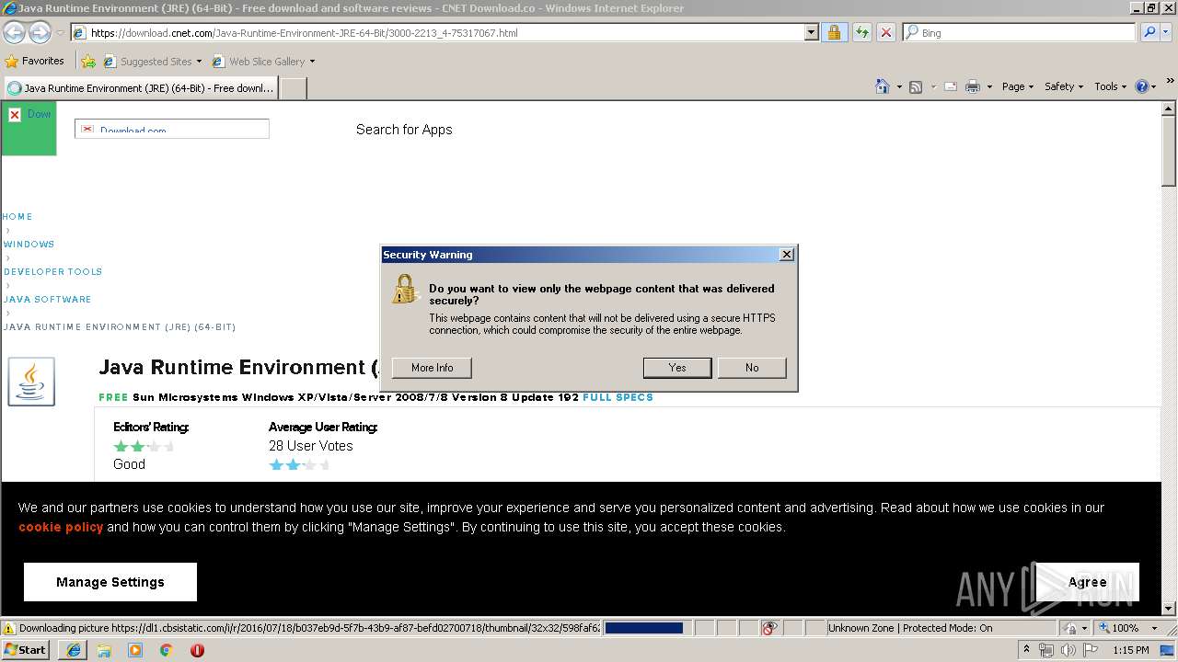Open a new blank tab
The height and width of the screenshot is (662, 1178).
[293, 88]
